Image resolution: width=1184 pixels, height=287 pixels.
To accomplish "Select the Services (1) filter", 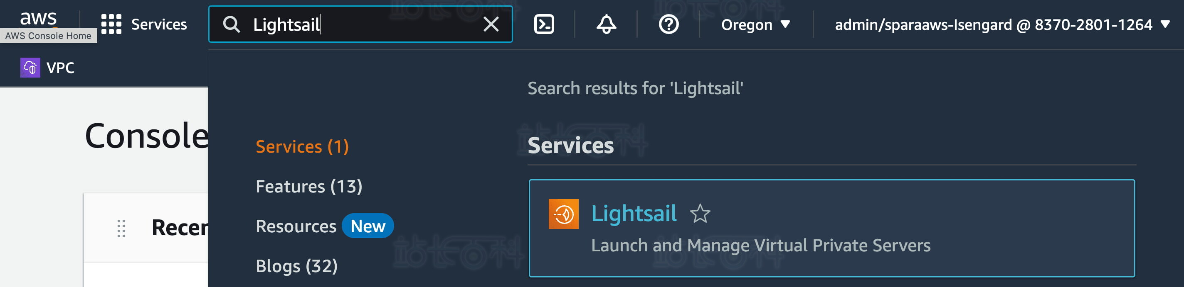I will 302,147.
